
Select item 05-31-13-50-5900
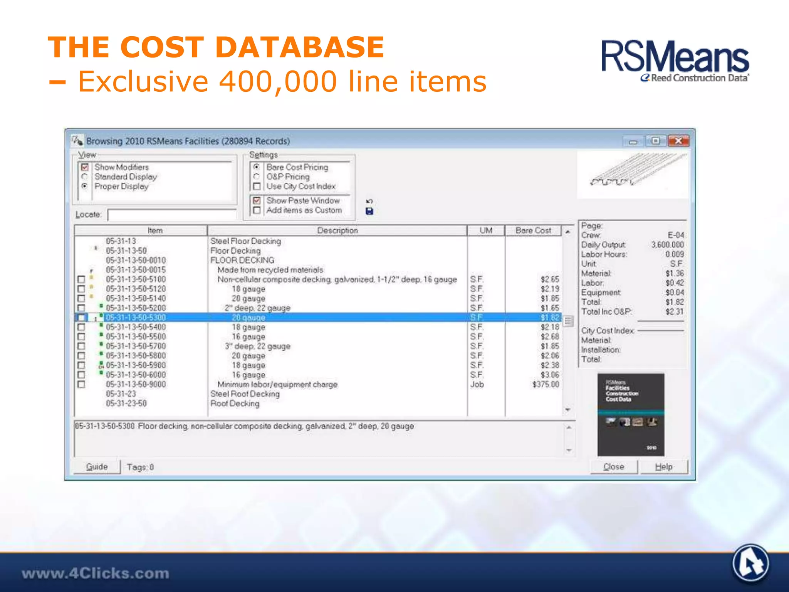(318, 365)
